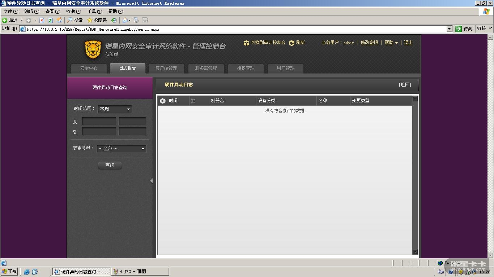The height and width of the screenshot is (277, 494).
Task: Expand the 变更类型 dropdown showing 全部
Action: click(121, 149)
